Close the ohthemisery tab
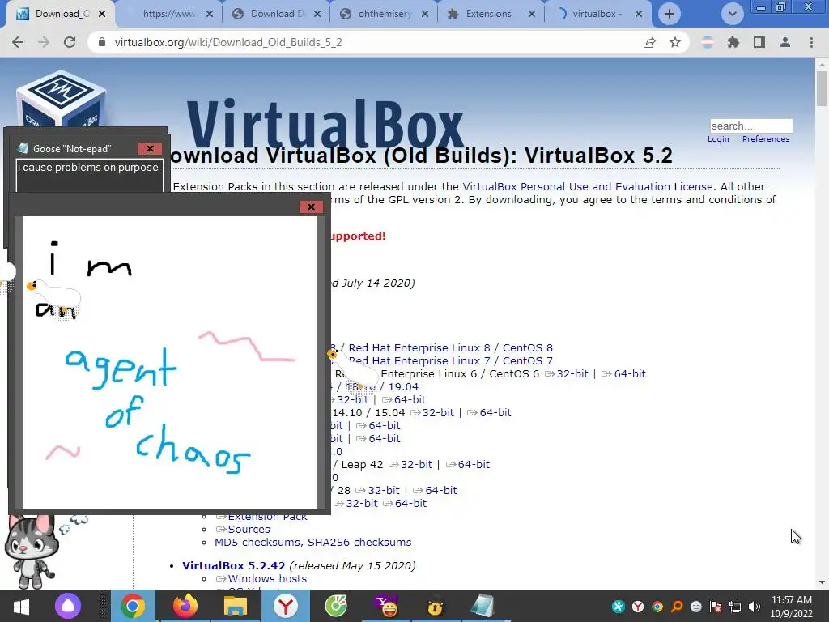 (x=424, y=15)
